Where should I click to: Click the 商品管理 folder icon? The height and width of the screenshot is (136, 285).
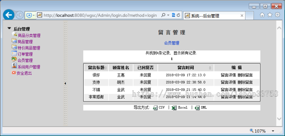coord(14,41)
